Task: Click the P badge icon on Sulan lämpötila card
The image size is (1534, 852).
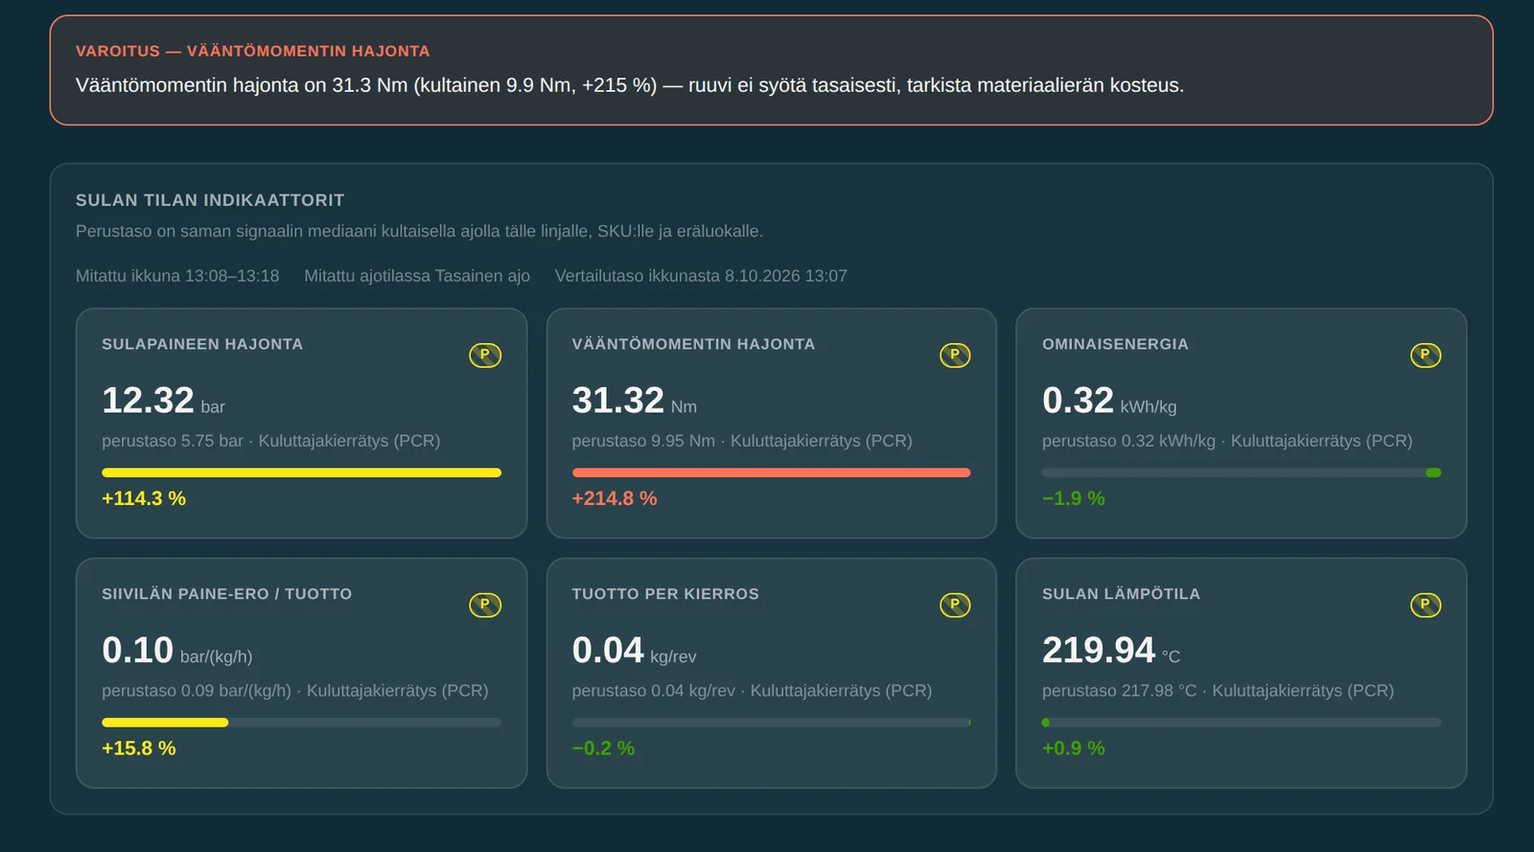Action: click(1426, 606)
